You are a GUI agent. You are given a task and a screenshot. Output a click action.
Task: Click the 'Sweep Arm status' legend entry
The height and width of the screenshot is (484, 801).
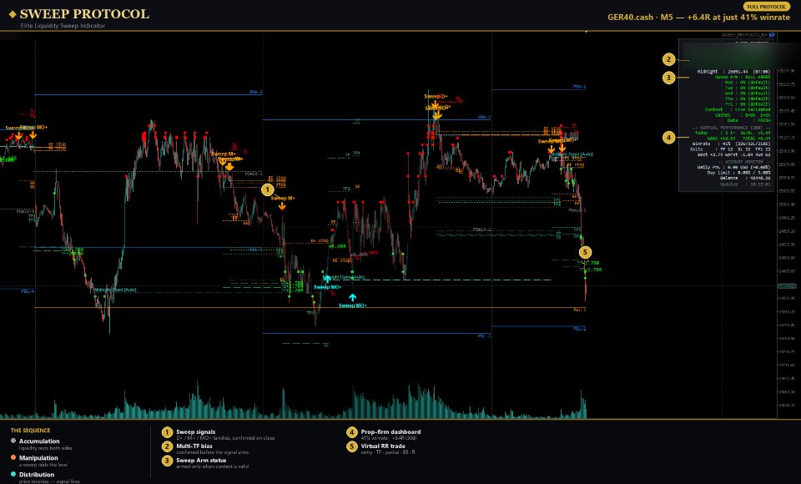[x=201, y=460]
